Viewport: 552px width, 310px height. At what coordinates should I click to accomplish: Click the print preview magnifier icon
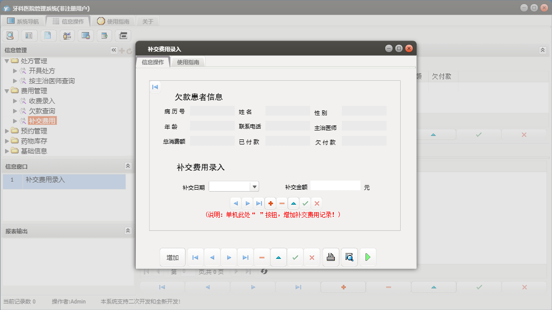349,257
